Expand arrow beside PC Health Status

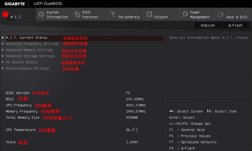[x=3, y=62]
